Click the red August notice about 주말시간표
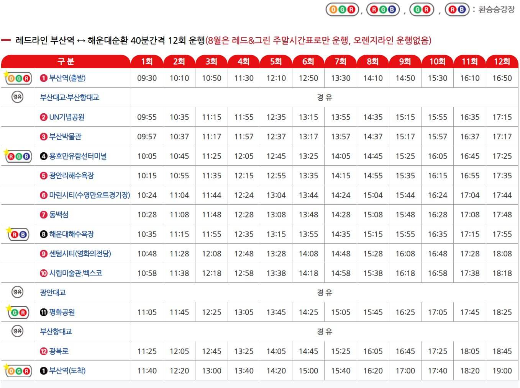520x388 pixels. tap(318, 40)
